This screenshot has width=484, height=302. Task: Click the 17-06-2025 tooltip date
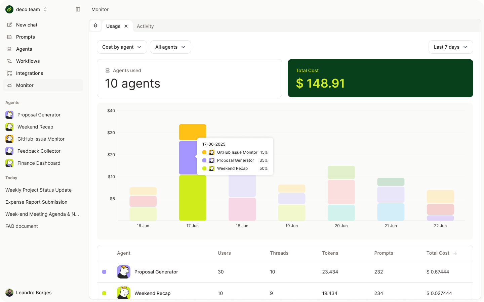click(x=214, y=144)
